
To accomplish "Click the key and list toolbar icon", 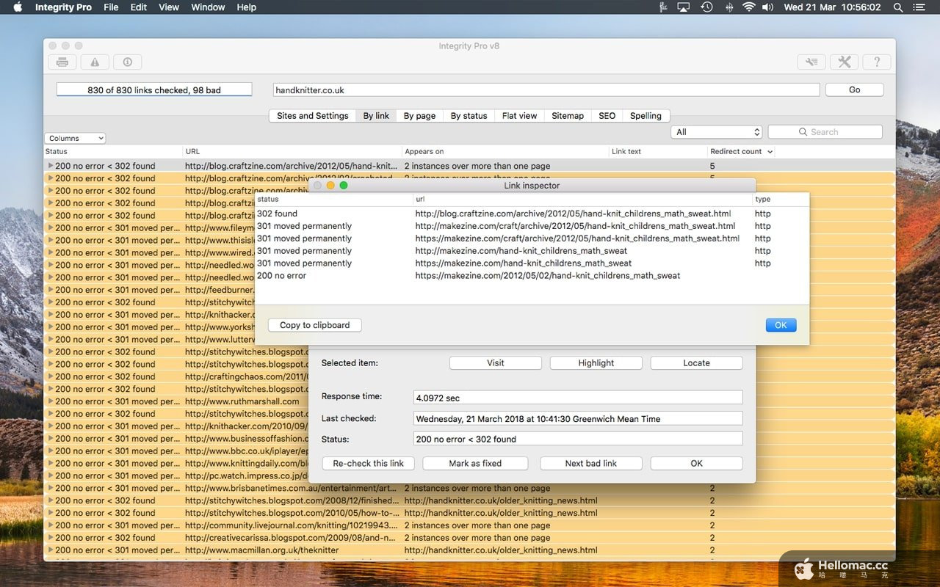I will pos(811,62).
